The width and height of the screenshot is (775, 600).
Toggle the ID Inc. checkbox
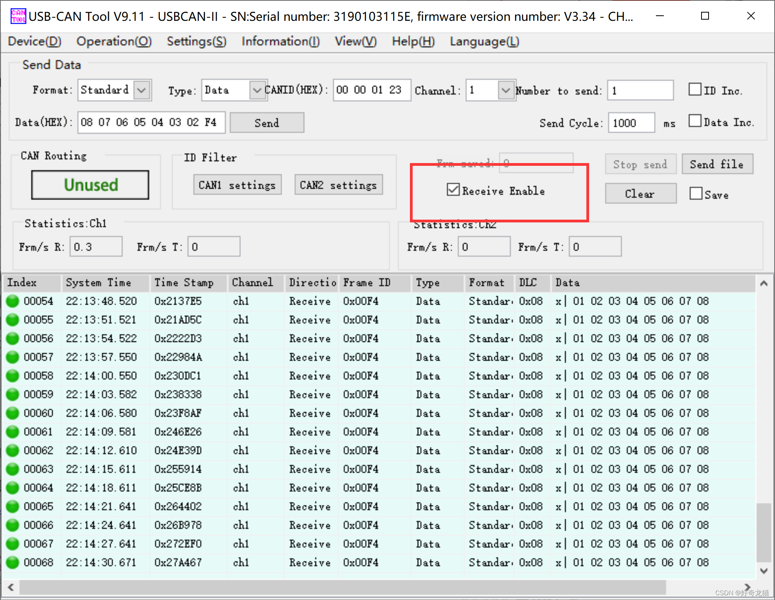click(x=695, y=90)
